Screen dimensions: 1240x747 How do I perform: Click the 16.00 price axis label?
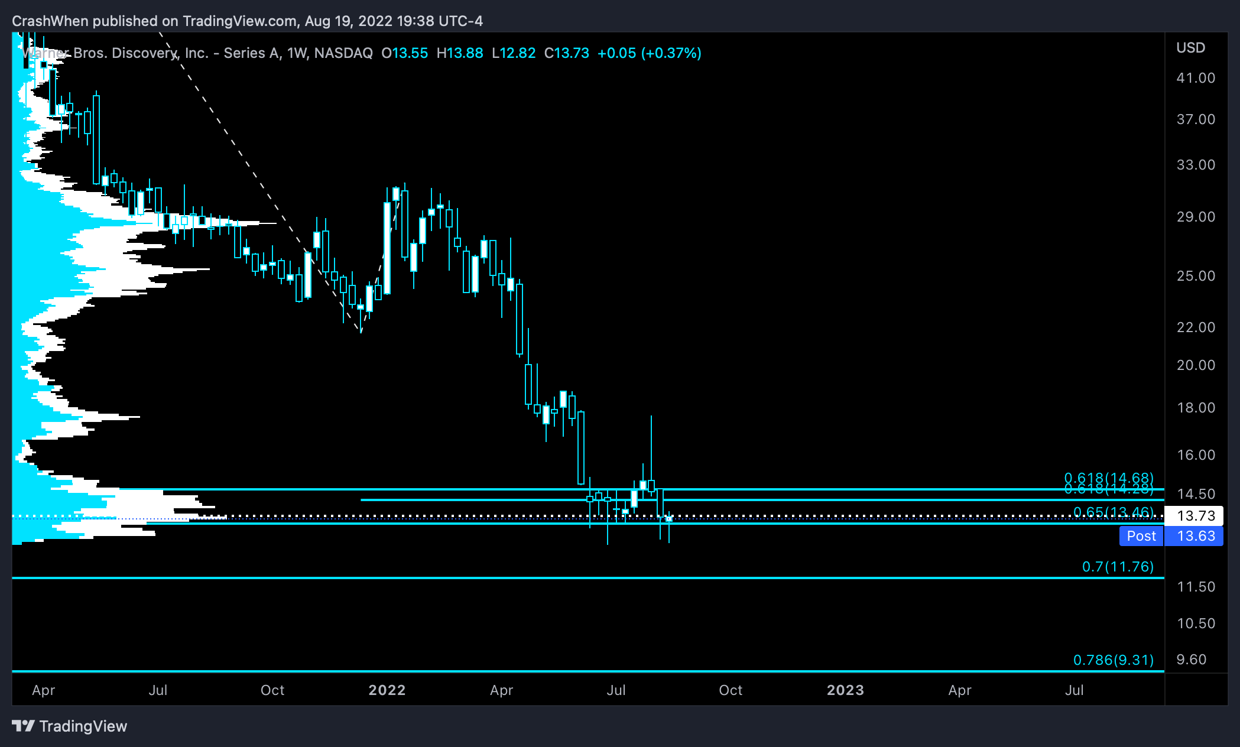click(x=1196, y=455)
